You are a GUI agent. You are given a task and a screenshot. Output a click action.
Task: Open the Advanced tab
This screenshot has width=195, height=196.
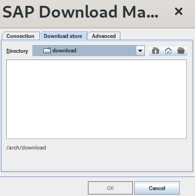point(104,36)
